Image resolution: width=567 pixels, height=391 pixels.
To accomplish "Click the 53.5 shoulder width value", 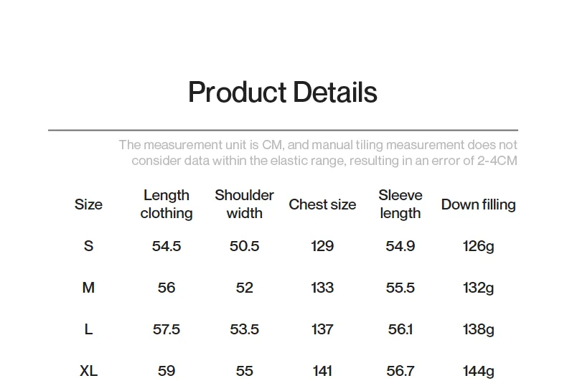I will (245, 329).
